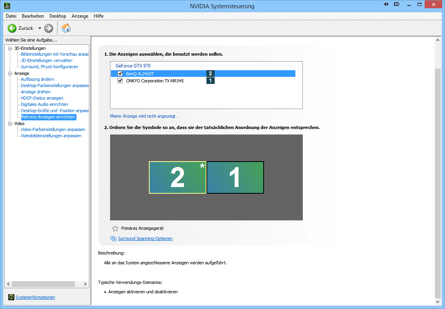Viewport: 445px width, 309px height.
Task: Open the Datei menu
Action: tap(11, 16)
